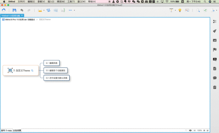Screen dimensions: 219x133
Task: Open the 工具(T) menu
Action: pyautogui.click(x=71, y=1)
